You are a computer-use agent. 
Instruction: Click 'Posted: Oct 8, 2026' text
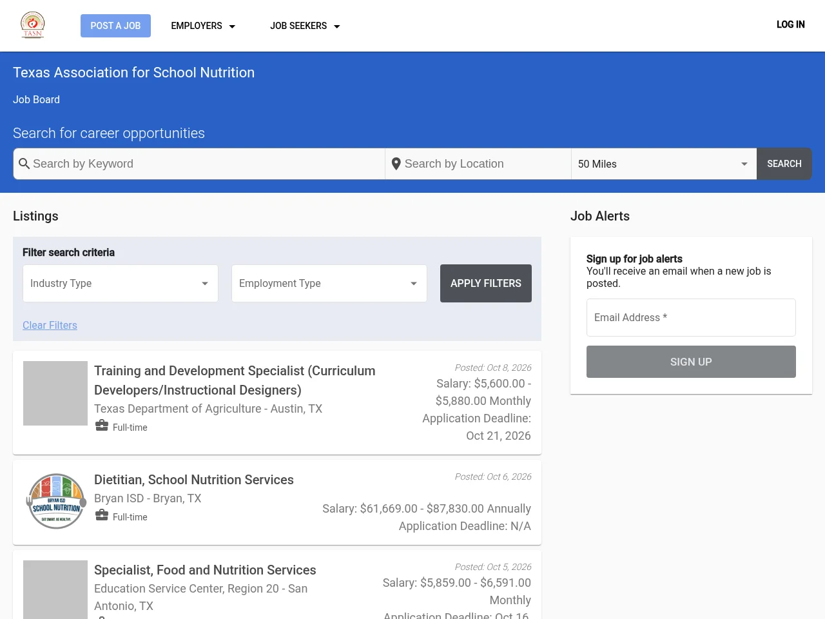pyautogui.click(x=493, y=368)
